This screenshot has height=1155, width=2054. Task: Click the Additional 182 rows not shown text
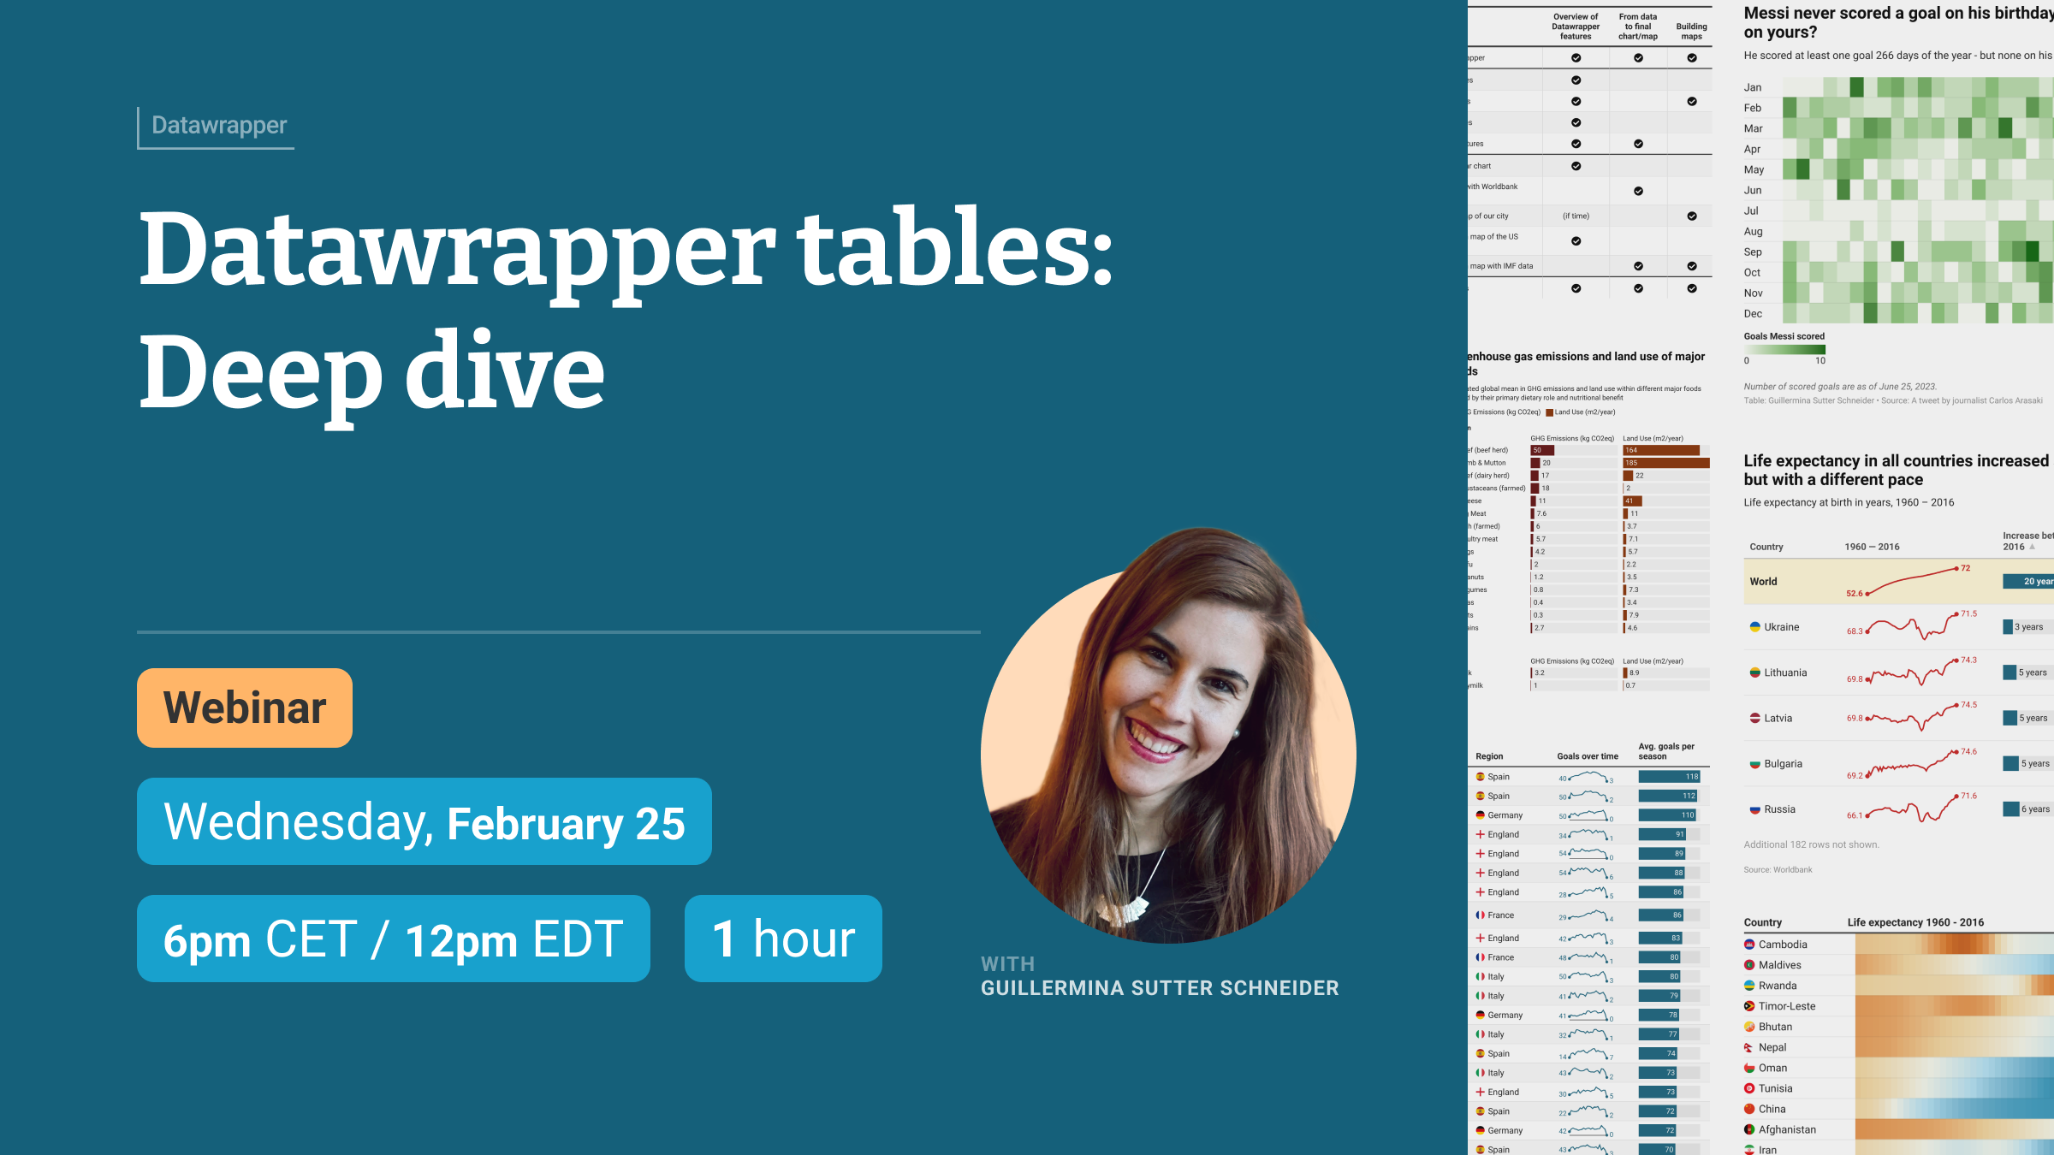(x=1812, y=844)
